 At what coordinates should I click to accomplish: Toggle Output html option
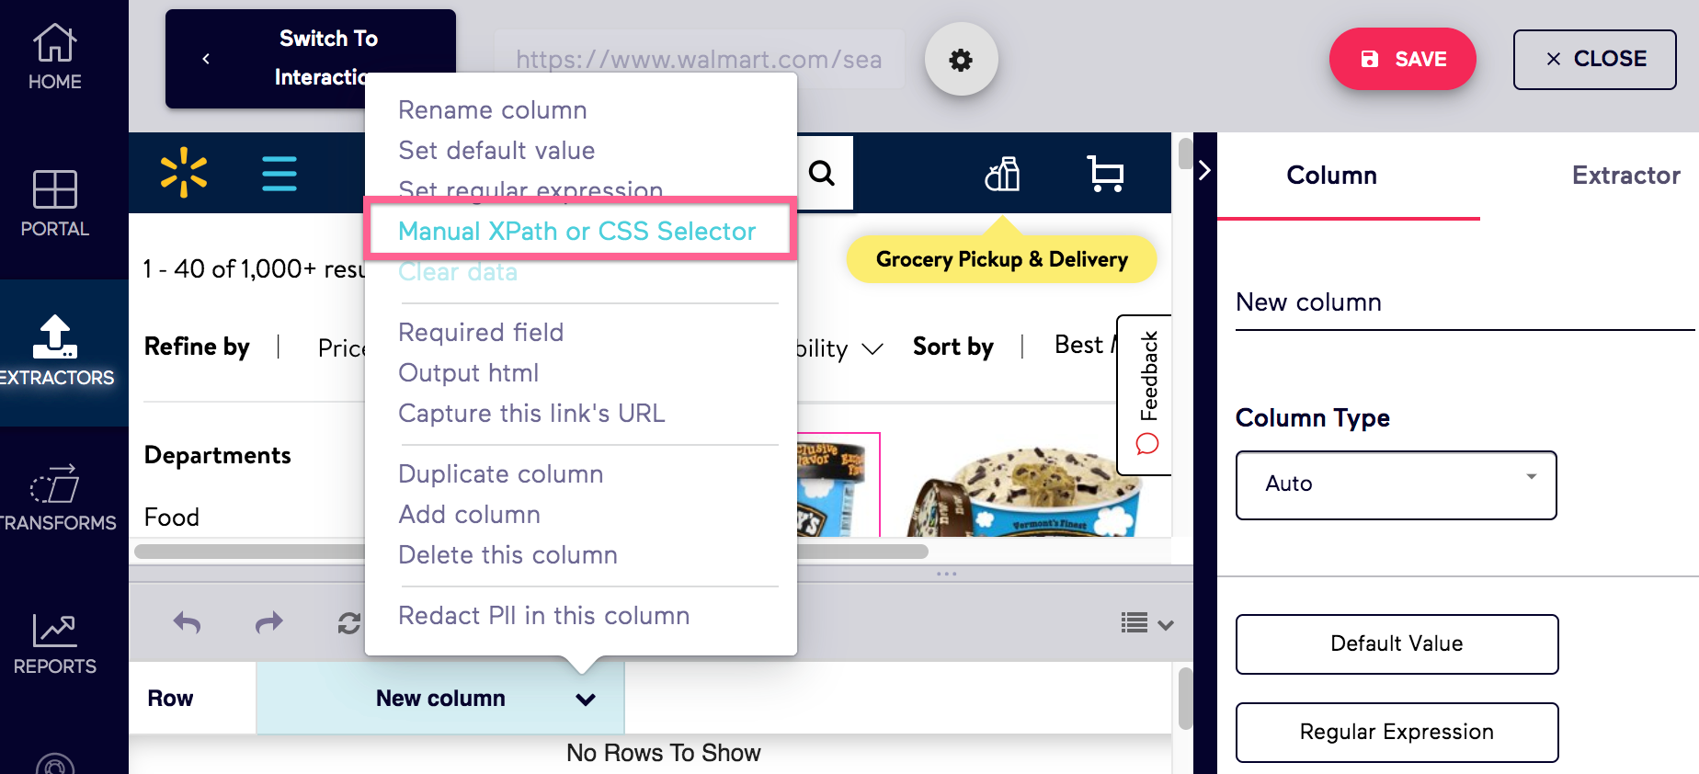click(x=469, y=373)
